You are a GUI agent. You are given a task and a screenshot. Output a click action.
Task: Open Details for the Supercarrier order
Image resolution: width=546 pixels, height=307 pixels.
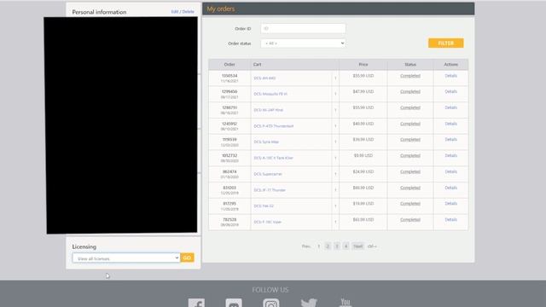(450, 171)
